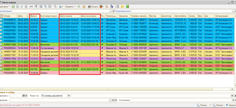Click the Оплата toolbar button

(x=93, y=6)
